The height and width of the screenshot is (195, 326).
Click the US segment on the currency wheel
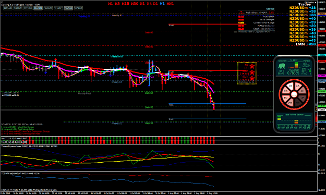290,86
